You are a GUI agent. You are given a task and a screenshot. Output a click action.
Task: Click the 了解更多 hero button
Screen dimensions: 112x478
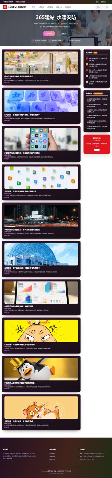pyautogui.click(x=63, y=33)
